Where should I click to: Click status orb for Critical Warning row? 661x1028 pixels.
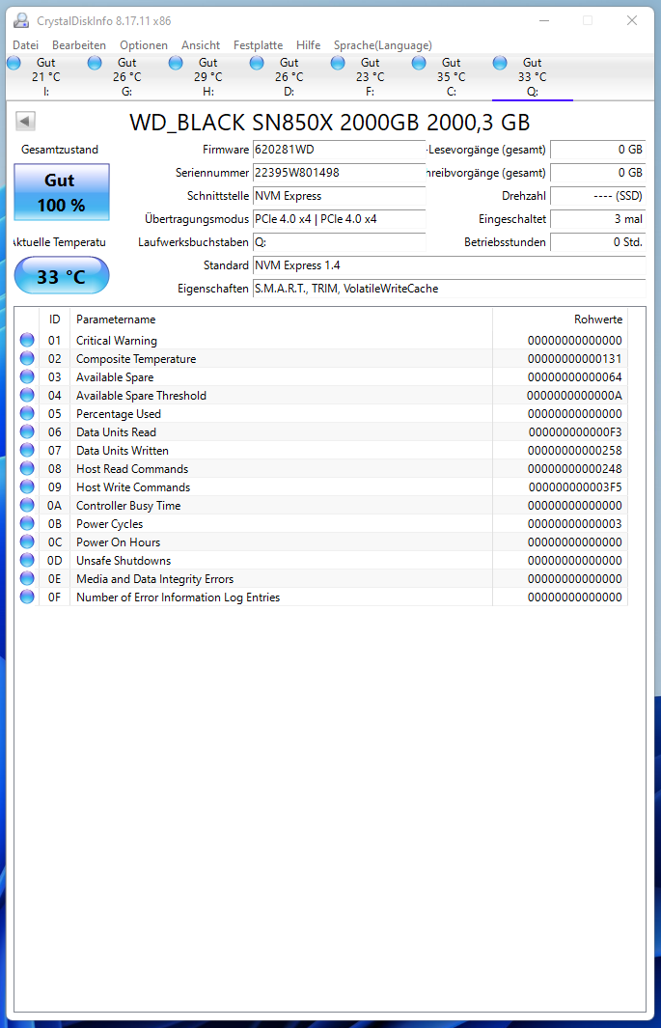pyautogui.click(x=27, y=340)
